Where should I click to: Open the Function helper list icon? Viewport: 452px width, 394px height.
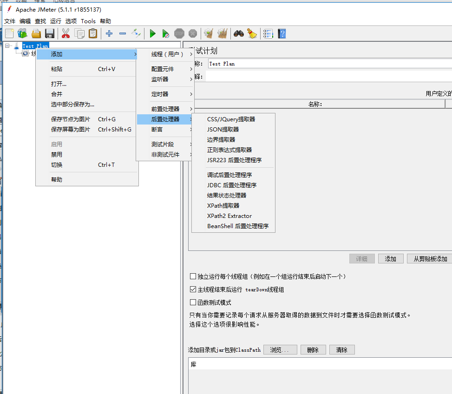268,34
